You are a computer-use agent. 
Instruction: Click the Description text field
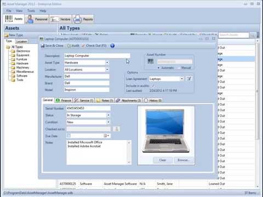tap(97, 56)
